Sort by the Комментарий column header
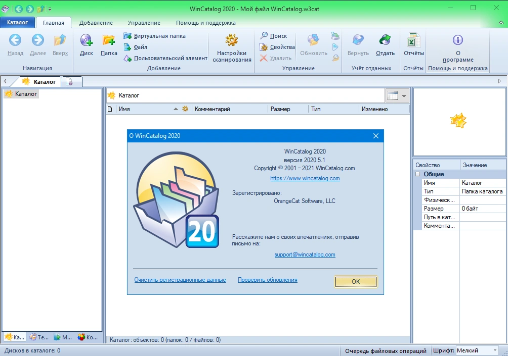 coord(230,109)
